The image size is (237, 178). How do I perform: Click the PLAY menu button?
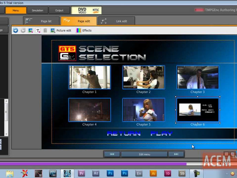[x=161, y=134]
